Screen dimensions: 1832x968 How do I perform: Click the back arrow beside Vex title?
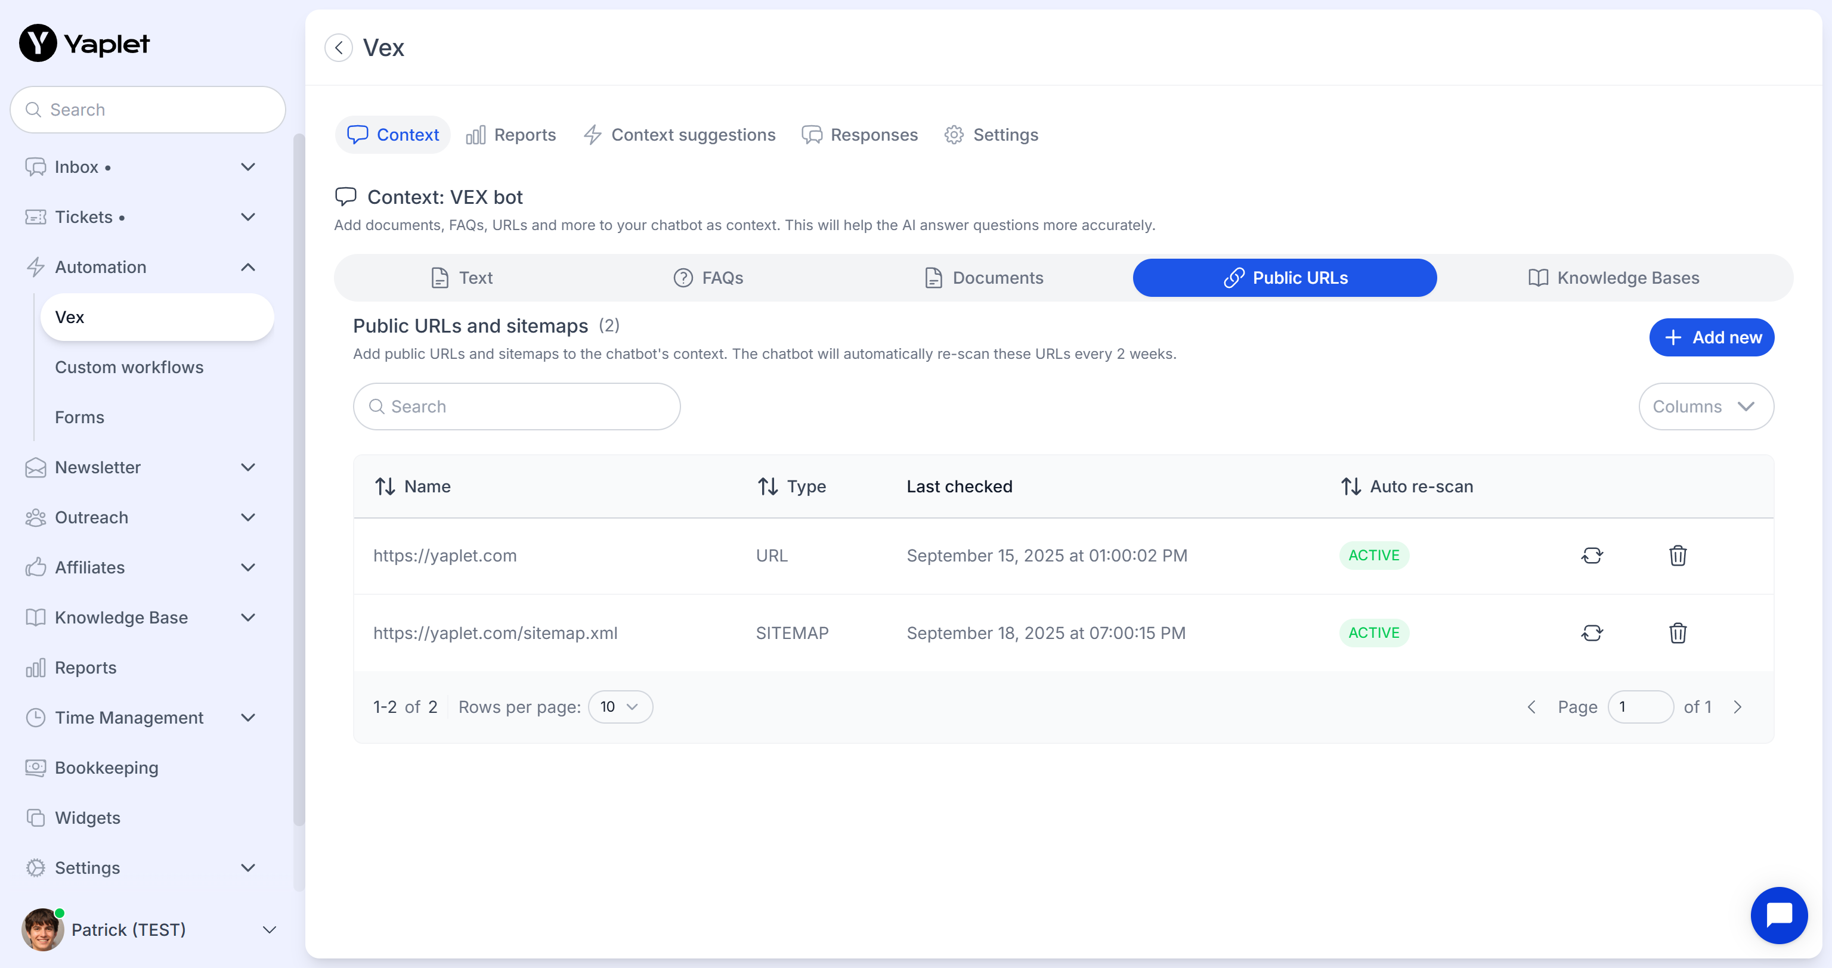(x=339, y=48)
